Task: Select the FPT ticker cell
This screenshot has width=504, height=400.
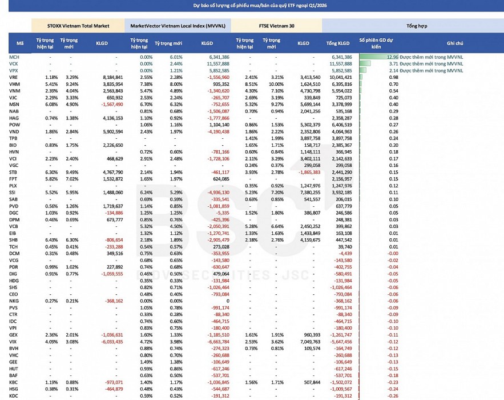Action: pyautogui.click(x=13, y=179)
